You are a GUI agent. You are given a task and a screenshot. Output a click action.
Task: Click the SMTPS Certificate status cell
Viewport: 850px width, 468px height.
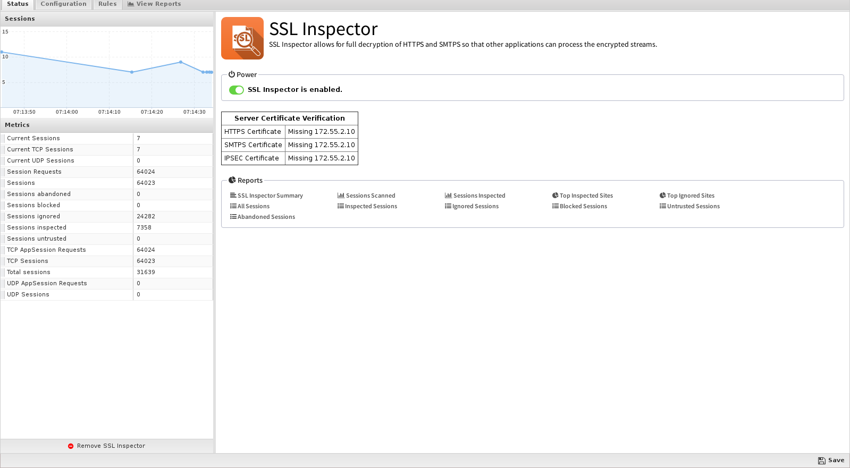(x=322, y=145)
